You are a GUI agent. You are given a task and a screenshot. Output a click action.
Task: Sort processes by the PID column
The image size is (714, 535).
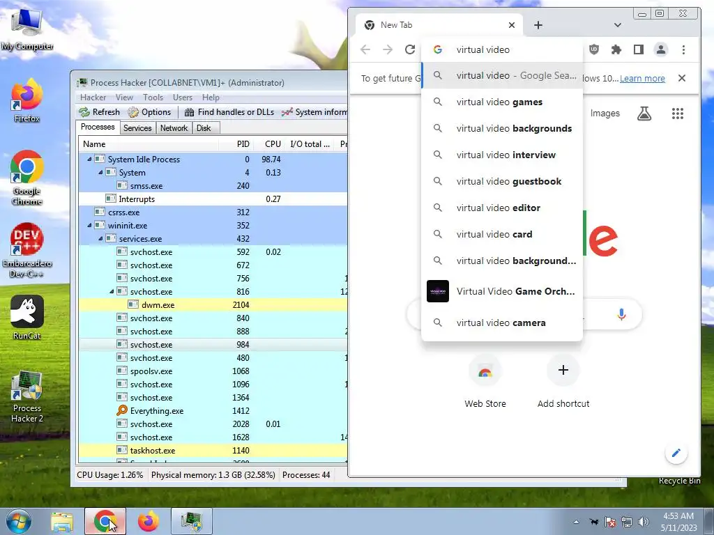237,144
